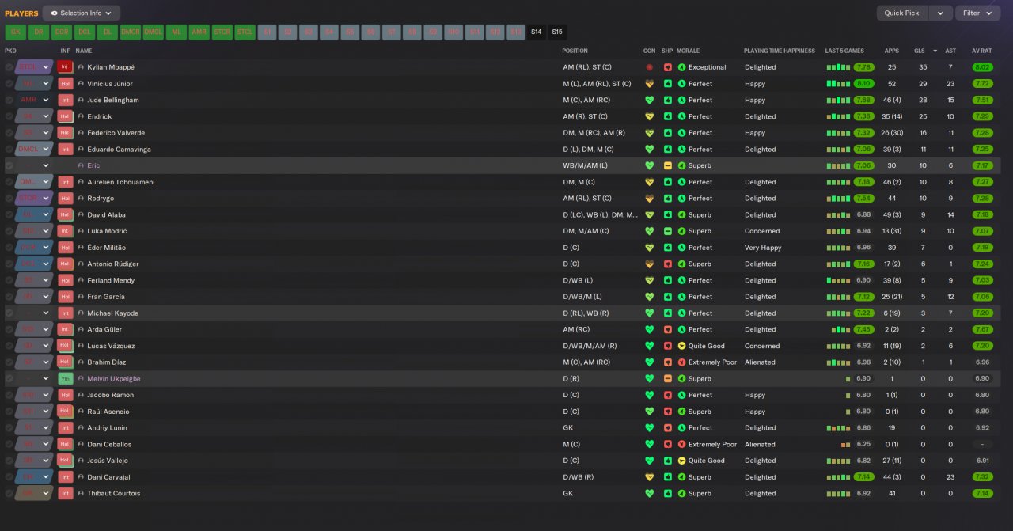This screenshot has height=531, width=1013.
Task: Select the STCL position slot
Action: (245, 32)
